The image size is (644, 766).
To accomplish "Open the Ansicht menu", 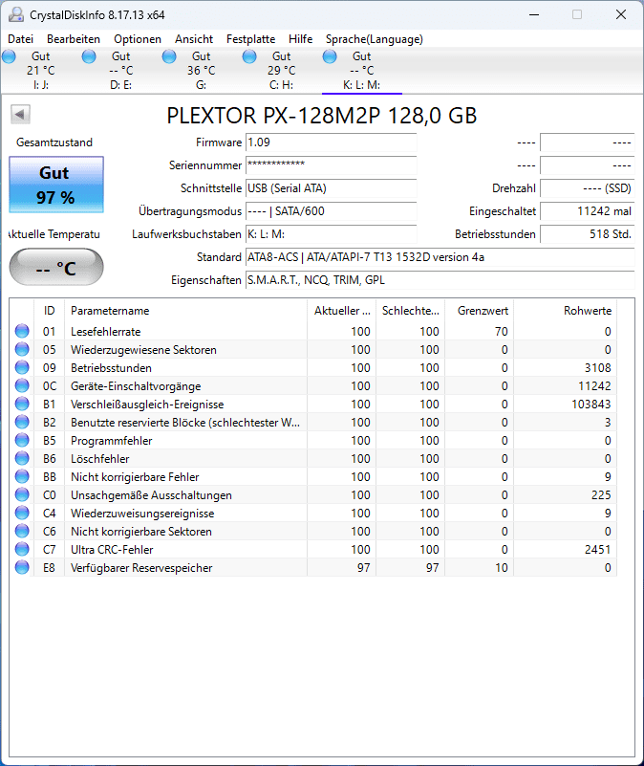I will click(194, 39).
